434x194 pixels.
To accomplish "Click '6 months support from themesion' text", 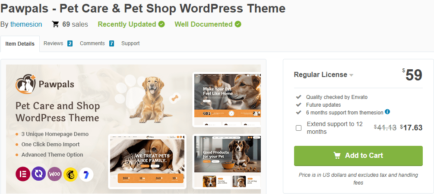I will tap(345, 112).
